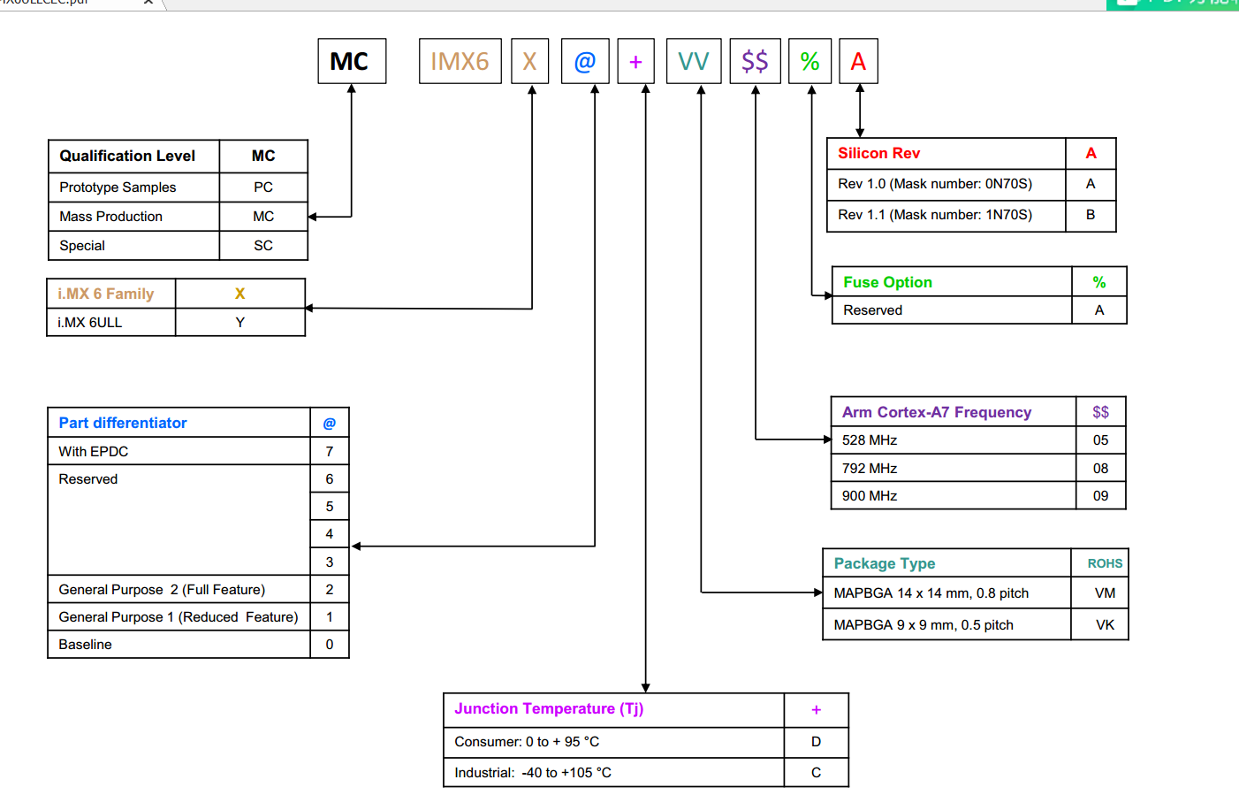Click the ROHS column header
Image resolution: width=1239 pixels, height=795 pixels.
pyautogui.click(x=1105, y=563)
